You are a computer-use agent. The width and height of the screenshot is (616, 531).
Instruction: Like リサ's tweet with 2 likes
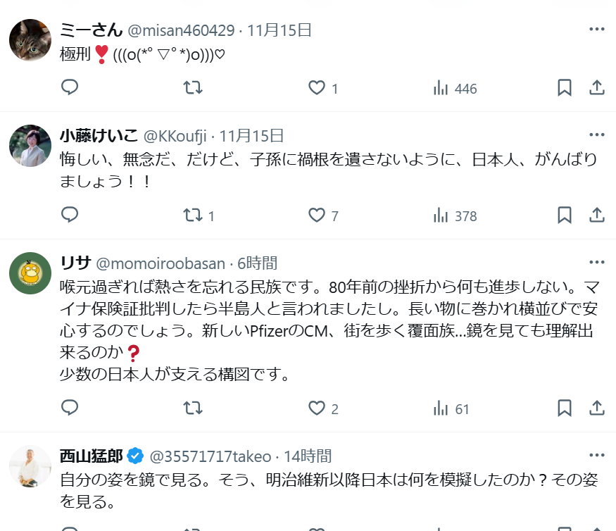click(x=323, y=408)
